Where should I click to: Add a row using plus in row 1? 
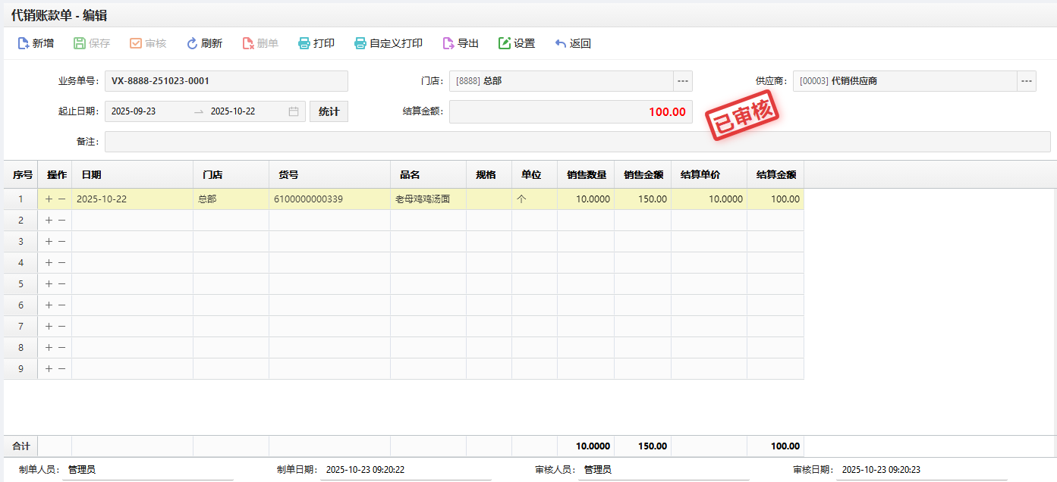(49, 199)
